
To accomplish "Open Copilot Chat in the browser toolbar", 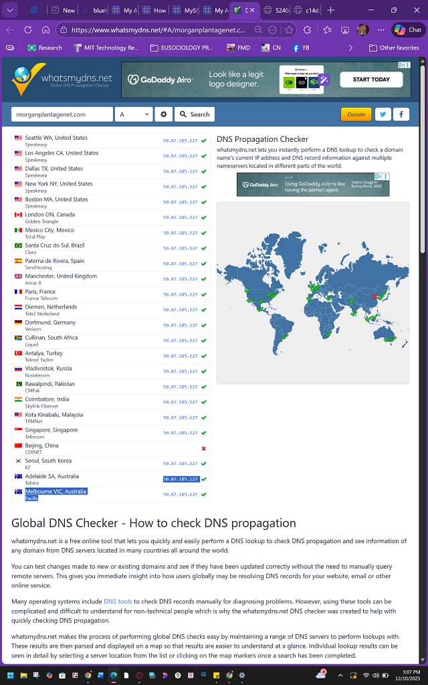I will [x=408, y=30].
